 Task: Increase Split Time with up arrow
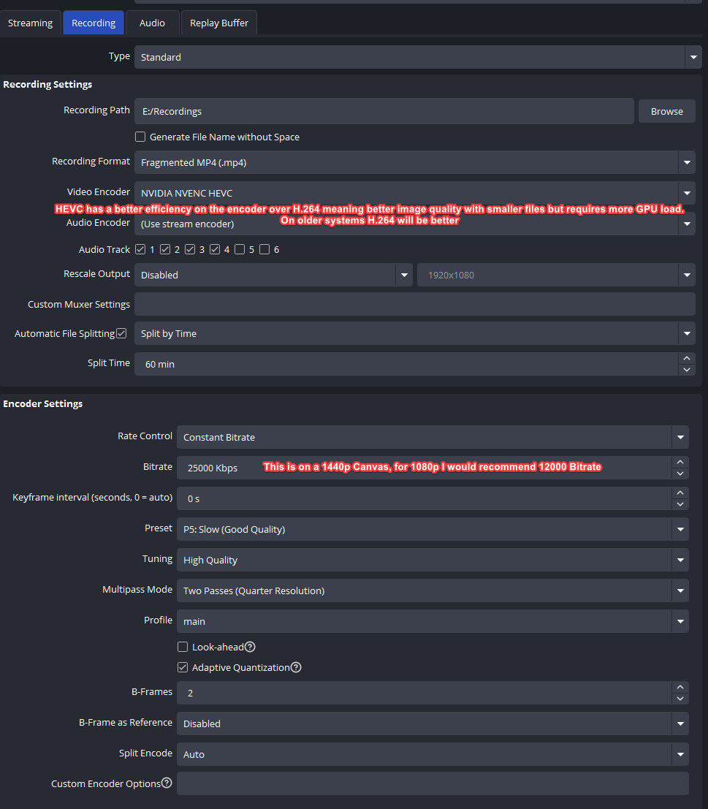[x=686, y=358]
